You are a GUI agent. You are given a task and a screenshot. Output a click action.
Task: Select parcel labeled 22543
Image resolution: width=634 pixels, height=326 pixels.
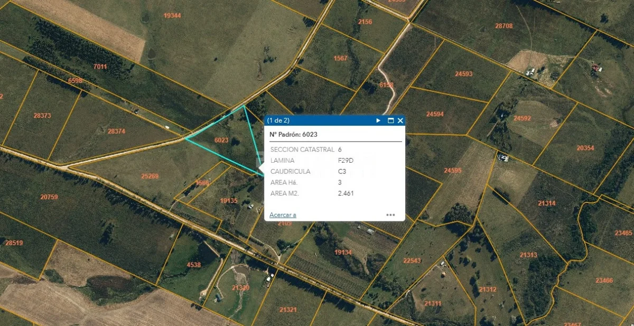coord(412,260)
